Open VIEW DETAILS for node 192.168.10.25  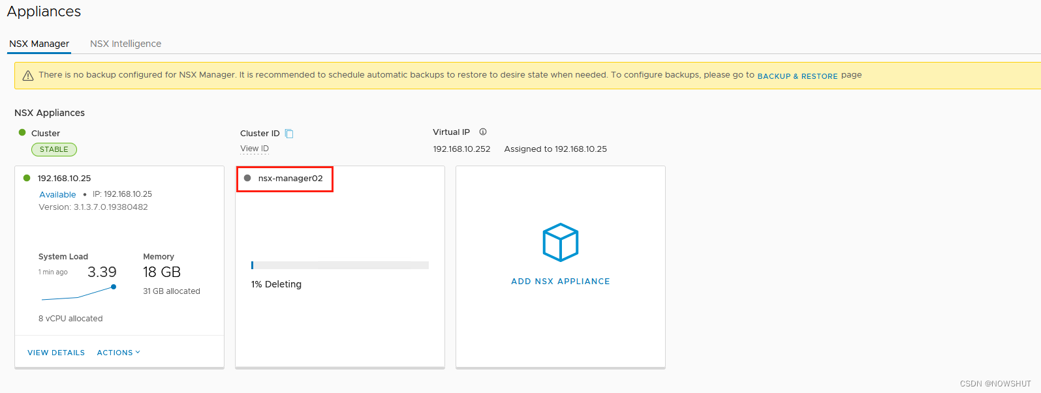coord(56,353)
